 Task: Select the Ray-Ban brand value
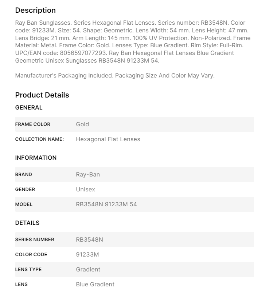point(88,175)
